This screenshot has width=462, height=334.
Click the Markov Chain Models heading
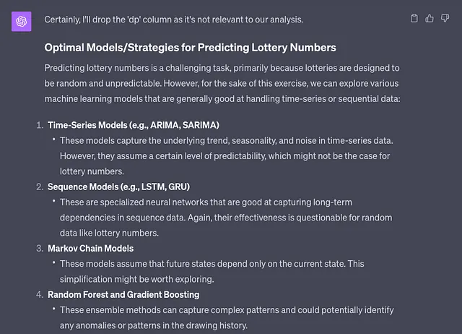pyautogui.click(x=91, y=249)
